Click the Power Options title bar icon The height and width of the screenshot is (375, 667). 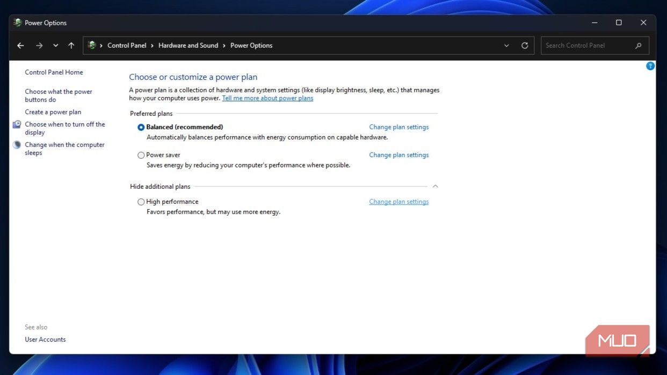point(18,23)
